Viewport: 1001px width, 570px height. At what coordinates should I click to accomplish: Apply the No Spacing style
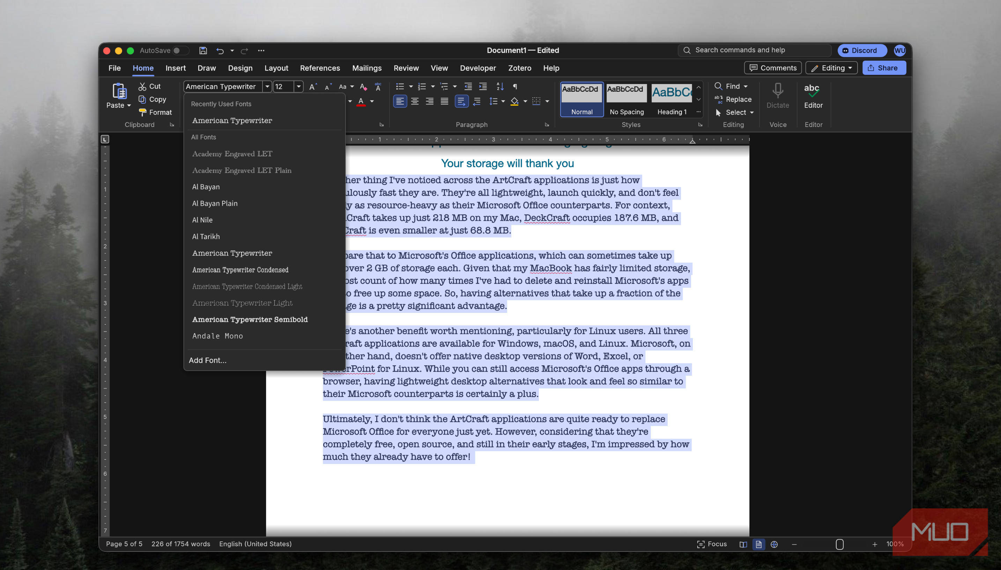(x=626, y=99)
